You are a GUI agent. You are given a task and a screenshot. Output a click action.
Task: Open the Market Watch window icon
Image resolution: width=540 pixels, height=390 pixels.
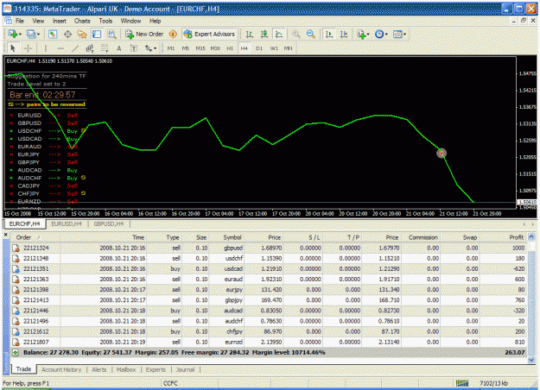53,34
